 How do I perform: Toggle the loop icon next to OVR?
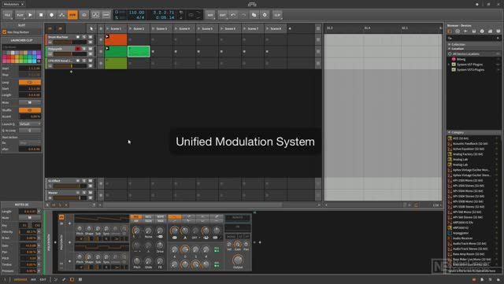(84, 15)
